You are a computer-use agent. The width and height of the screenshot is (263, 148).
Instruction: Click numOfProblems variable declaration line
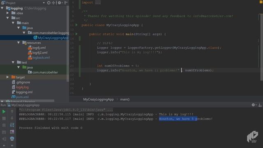pyautogui.click(x=118, y=66)
